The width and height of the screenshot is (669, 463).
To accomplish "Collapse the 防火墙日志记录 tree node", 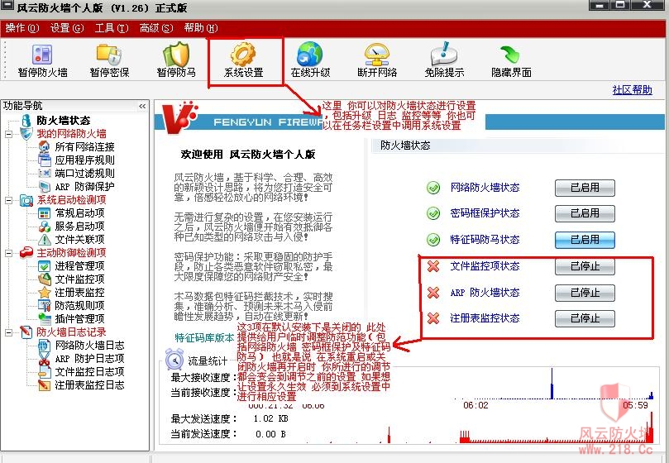I will point(10,332).
